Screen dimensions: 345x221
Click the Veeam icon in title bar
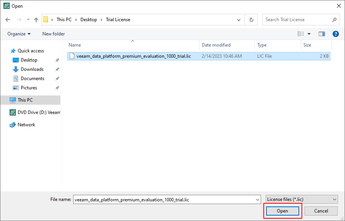click(7, 6)
